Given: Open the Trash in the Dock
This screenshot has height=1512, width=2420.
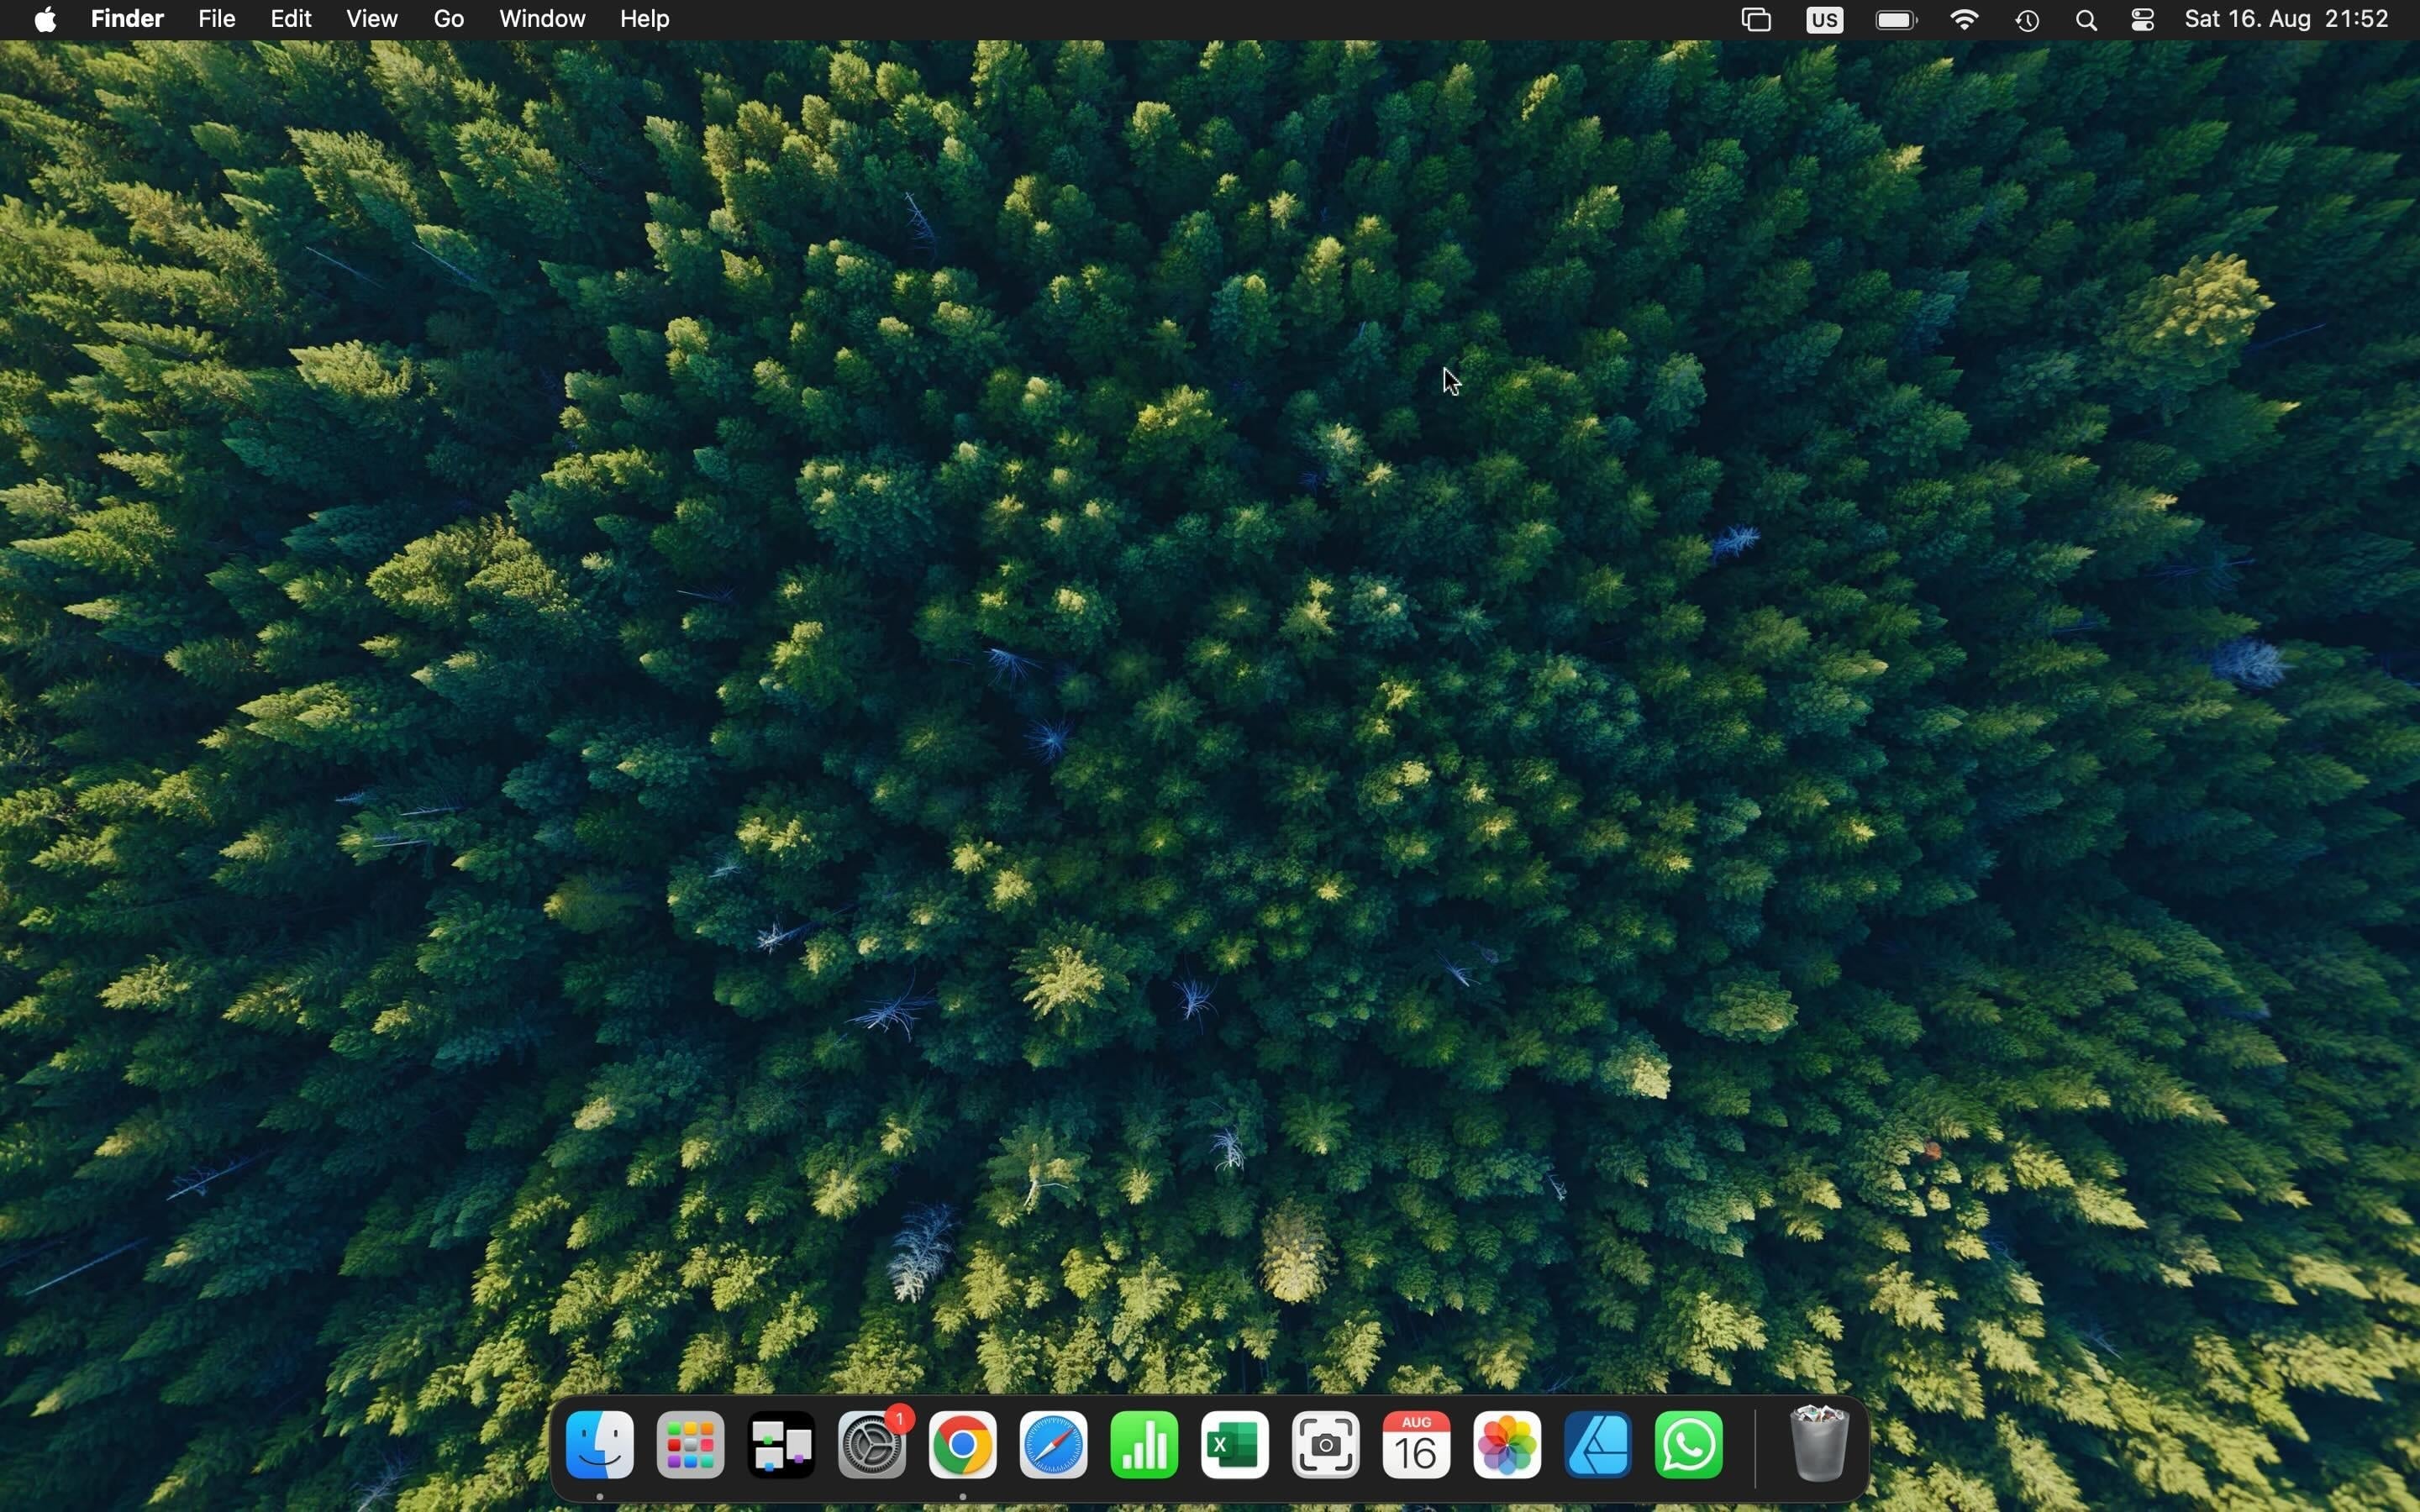Looking at the screenshot, I should click(x=1820, y=1443).
